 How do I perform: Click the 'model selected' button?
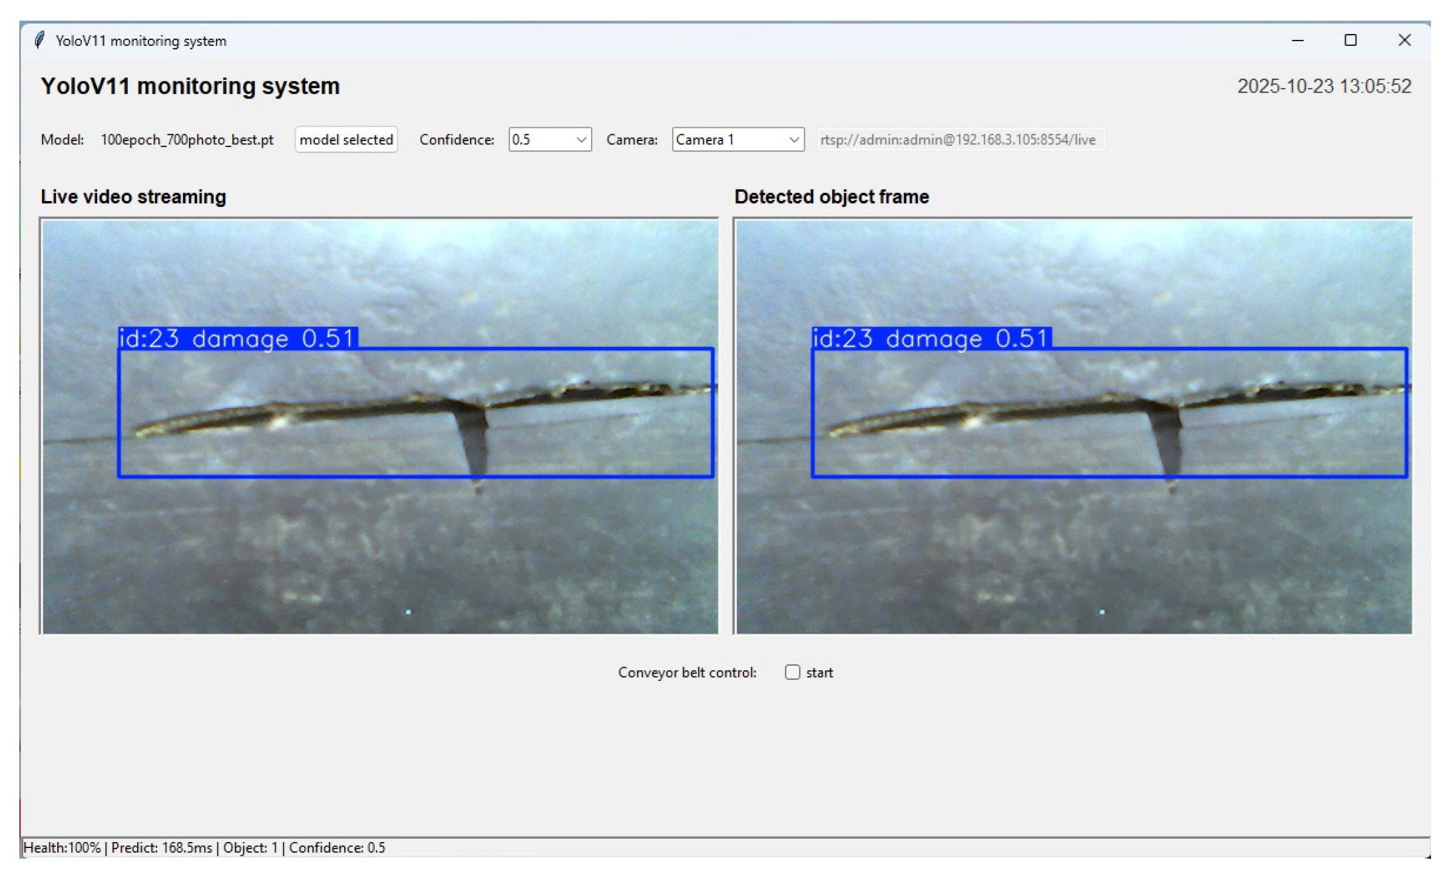click(x=346, y=140)
